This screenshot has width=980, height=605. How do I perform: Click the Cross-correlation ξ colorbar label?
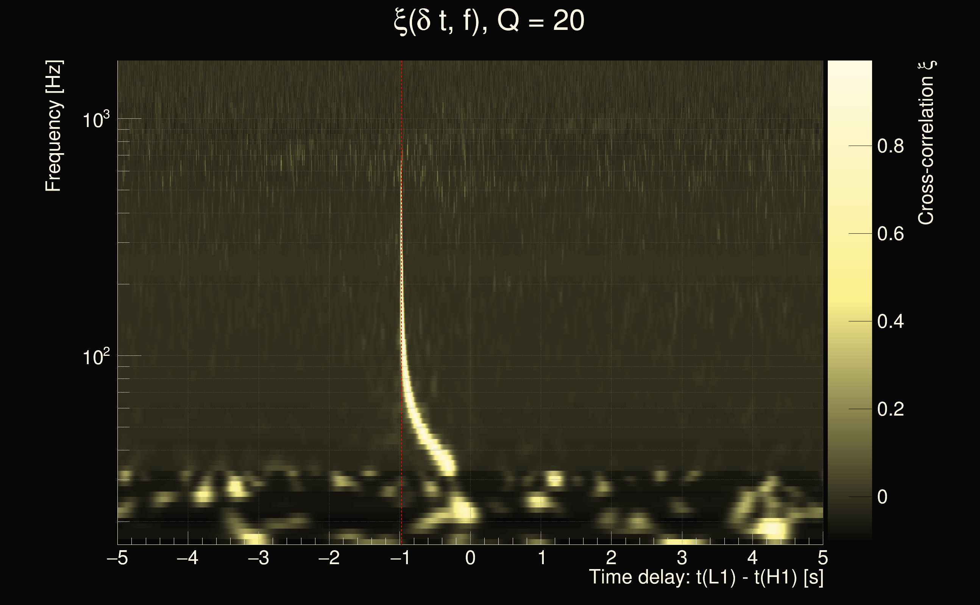[x=926, y=143]
